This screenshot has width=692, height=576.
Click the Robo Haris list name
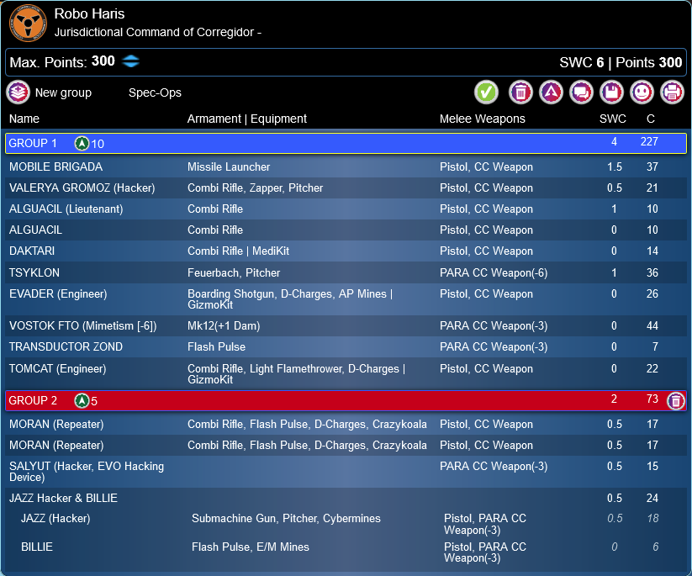click(x=90, y=13)
